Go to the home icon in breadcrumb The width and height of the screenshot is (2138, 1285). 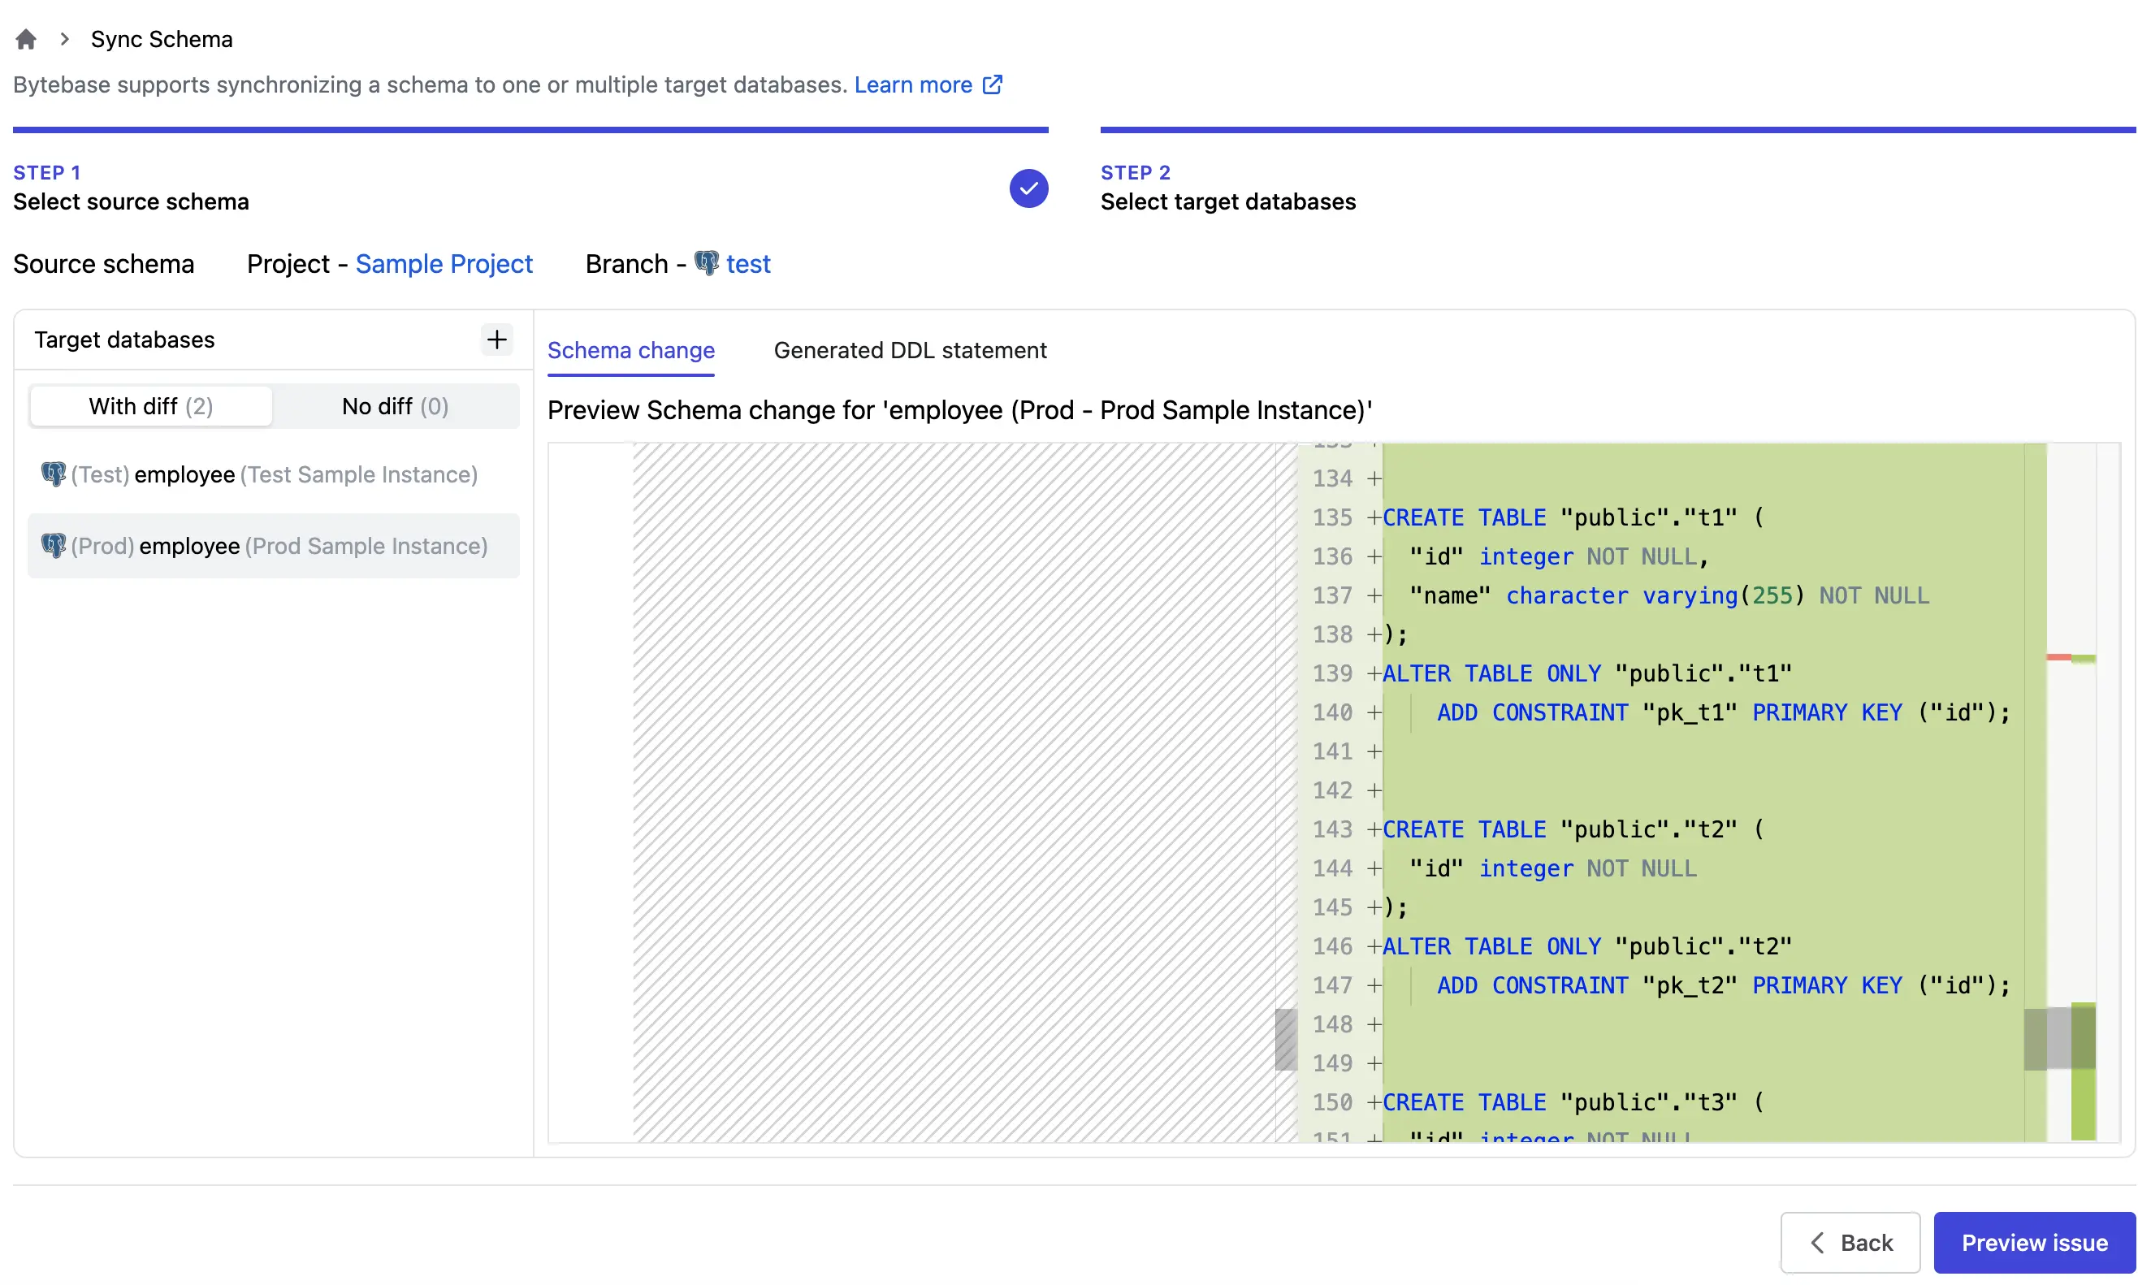point(26,39)
